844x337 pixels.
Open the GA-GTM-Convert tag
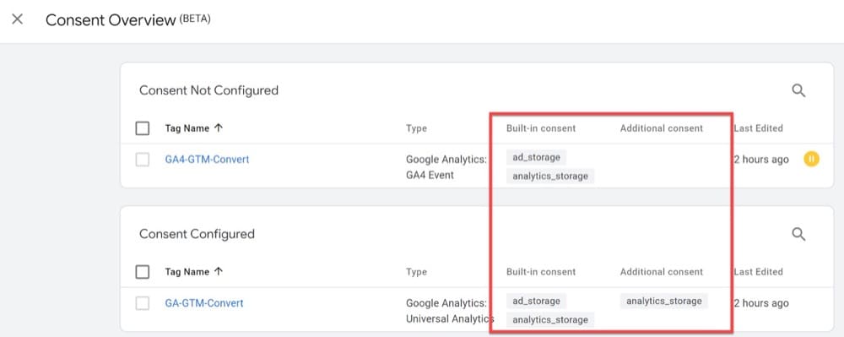[204, 303]
